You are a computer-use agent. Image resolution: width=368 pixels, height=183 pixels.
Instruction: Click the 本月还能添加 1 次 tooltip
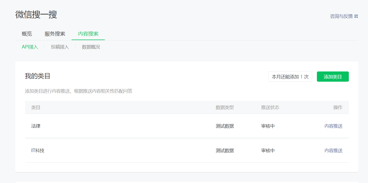290,77
